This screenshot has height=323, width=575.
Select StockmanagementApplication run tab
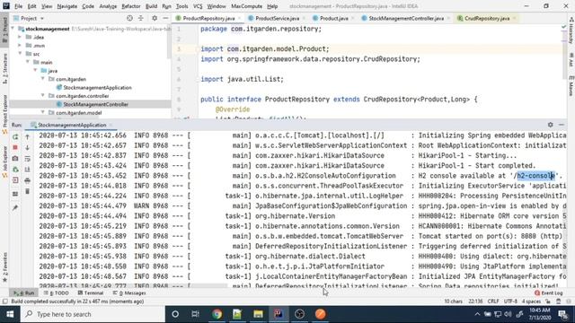tap(72, 126)
